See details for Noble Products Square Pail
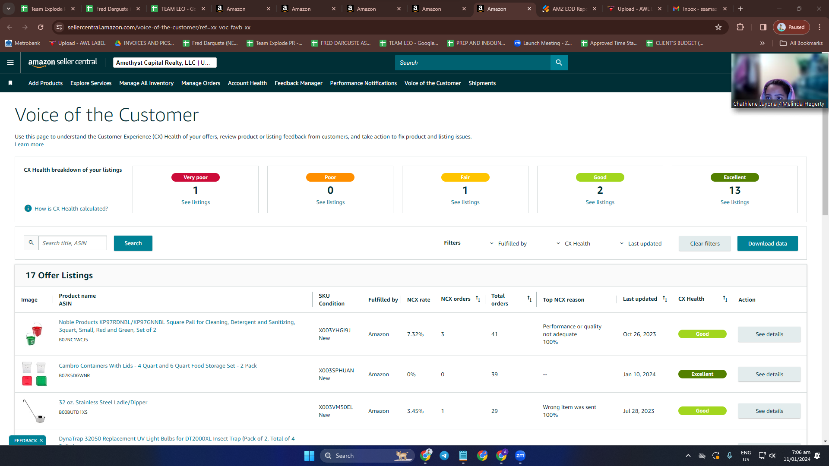The width and height of the screenshot is (829, 466). (769, 334)
